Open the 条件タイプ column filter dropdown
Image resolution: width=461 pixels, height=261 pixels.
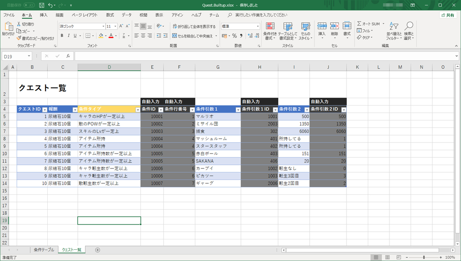click(138, 110)
